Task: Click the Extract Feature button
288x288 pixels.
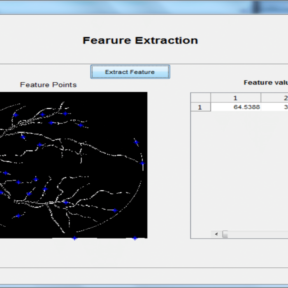Action: click(x=130, y=72)
